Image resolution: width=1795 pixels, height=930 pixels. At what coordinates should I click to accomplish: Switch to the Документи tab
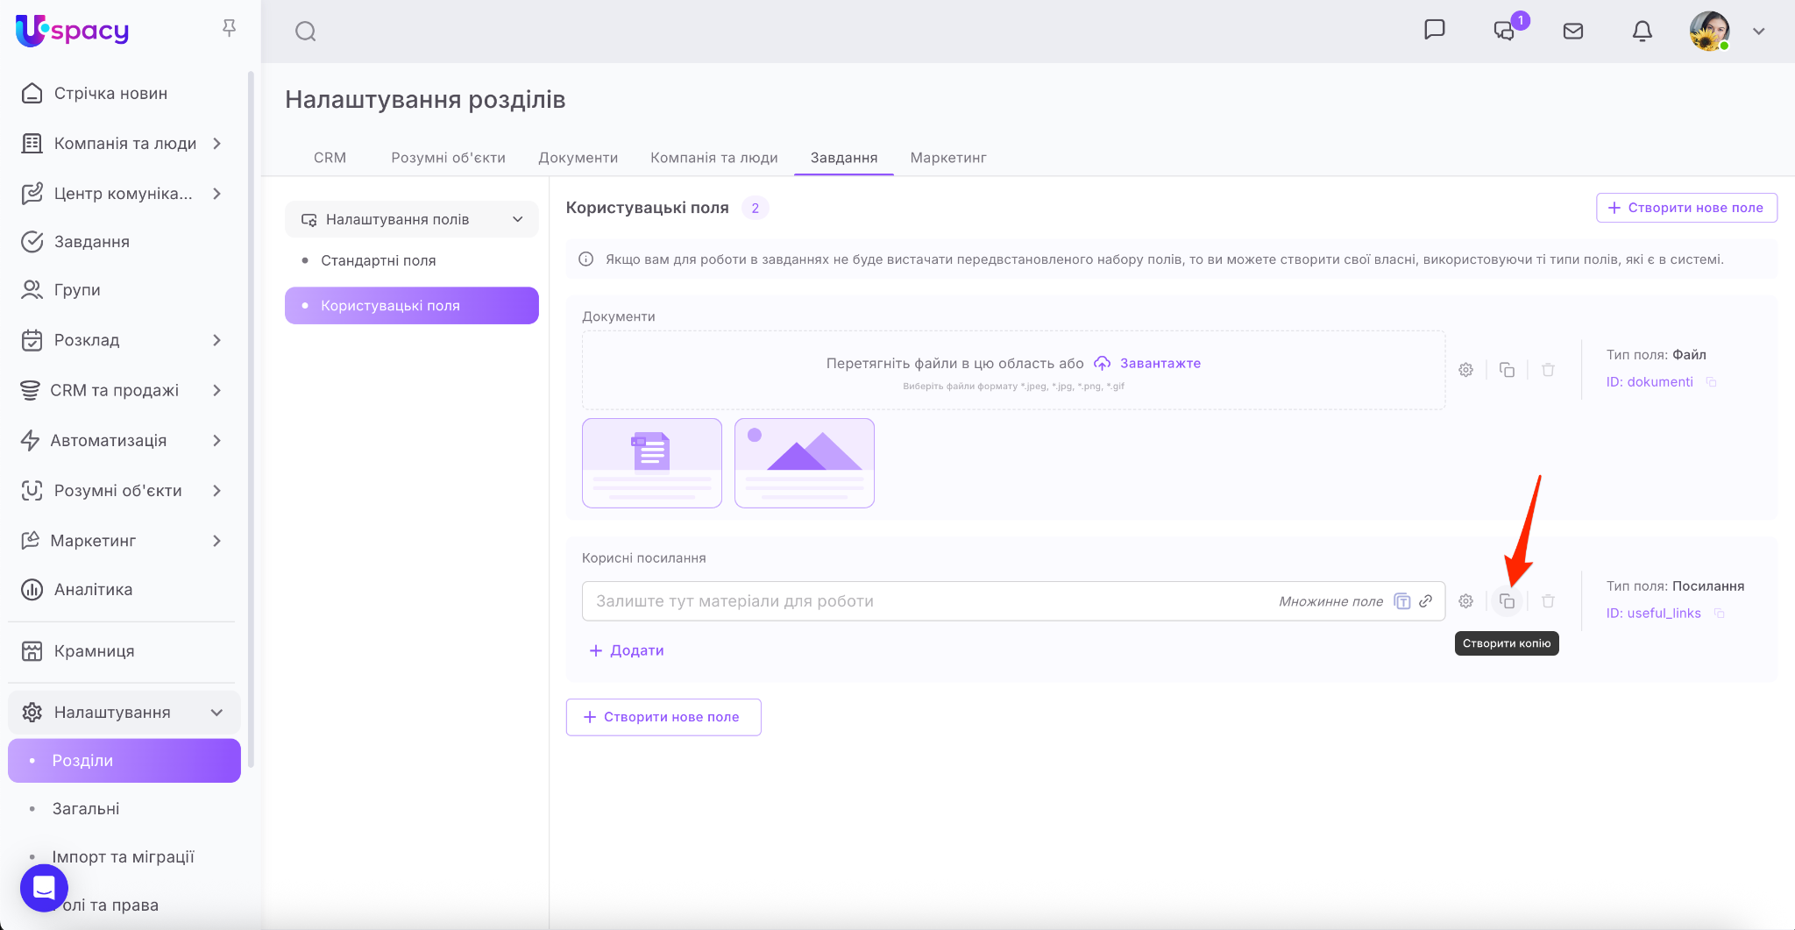pos(578,158)
